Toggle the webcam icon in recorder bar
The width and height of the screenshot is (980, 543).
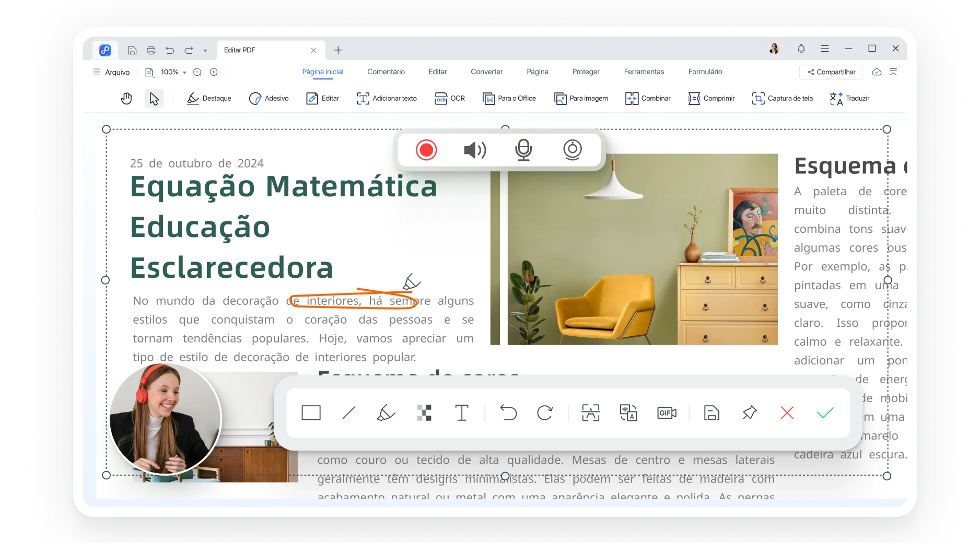click(573, 150)
